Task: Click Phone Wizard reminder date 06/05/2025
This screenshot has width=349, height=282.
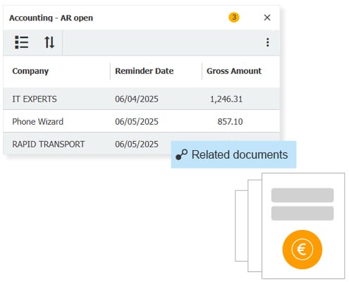Action: pos(137,121)
